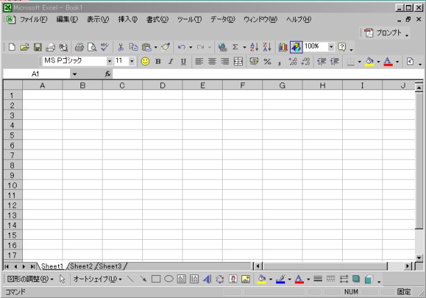426x298 pixels.
Task: Open the 編集(E) menu
Action: (67, 19)
